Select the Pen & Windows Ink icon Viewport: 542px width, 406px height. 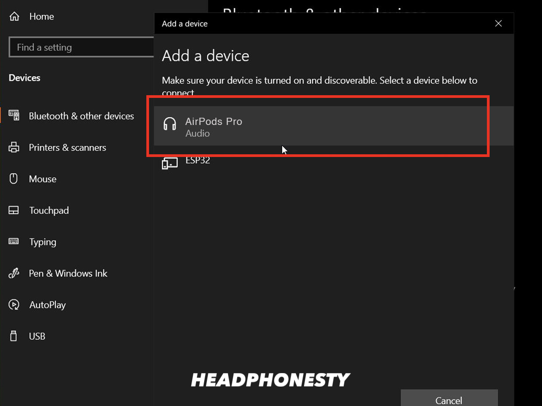point(14,273)
